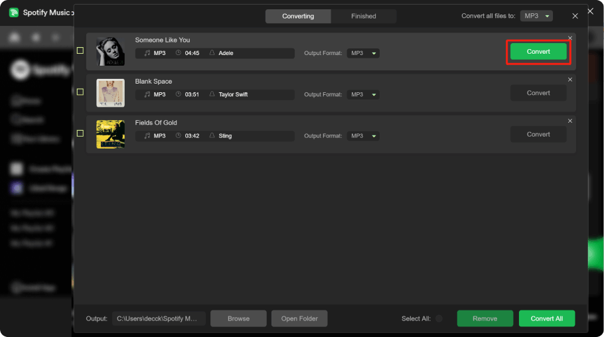Open Output Format dropdown for Someone Like You
Image resolution: width=604 pixels, height=337 pixels.
click(363, 53)
